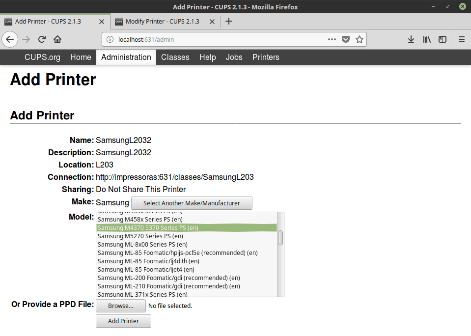Bookmark this page with the star

click(x=359, y=39)
